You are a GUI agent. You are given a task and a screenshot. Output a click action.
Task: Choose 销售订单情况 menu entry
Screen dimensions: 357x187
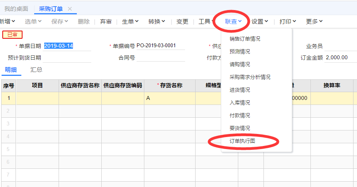245,39
